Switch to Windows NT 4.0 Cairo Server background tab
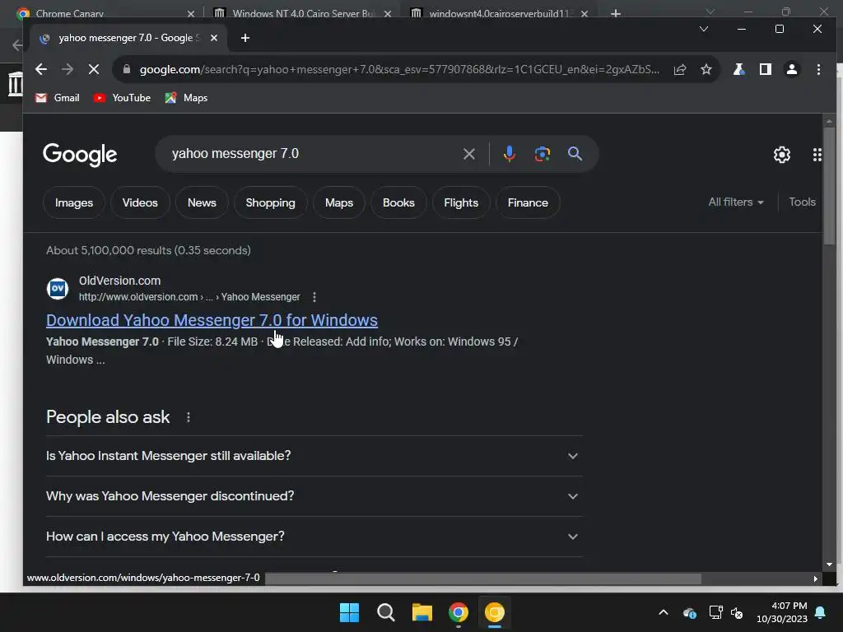 (x=302, y=13)
